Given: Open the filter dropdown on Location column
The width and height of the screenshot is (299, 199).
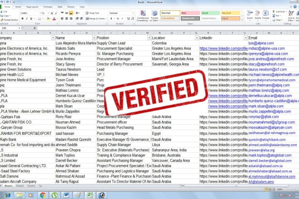Looking at the screenshot, I should pyautogui.click(x=197, y=38).
